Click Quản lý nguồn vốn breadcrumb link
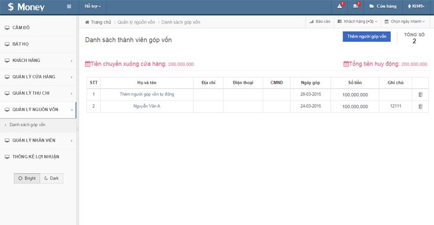This screenshot has height=225, width=434. 136,22
